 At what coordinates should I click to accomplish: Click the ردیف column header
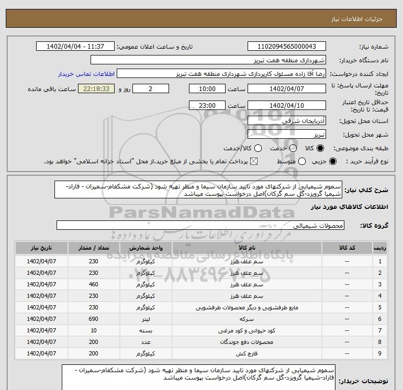(x=380, y=248)
